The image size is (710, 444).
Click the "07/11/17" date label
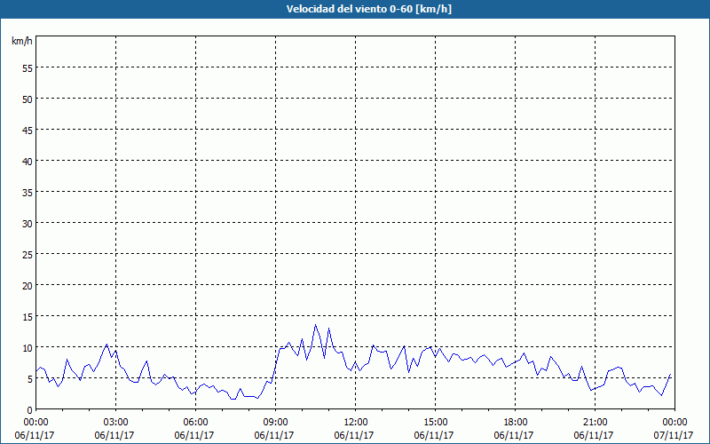(674, 435)
